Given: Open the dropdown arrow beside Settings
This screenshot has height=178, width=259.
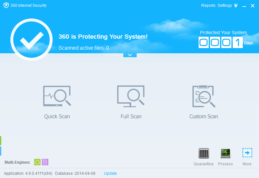Looking at the screenshot, I should coord(236,6).
